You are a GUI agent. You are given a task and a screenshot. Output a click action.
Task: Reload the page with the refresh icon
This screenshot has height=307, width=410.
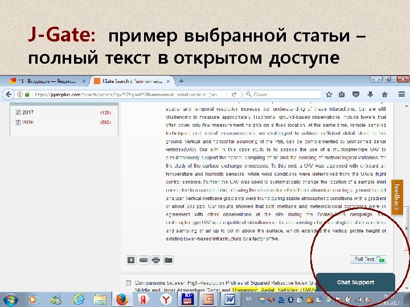[234, 94]
